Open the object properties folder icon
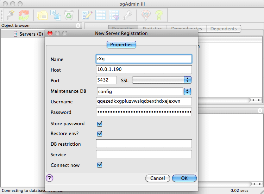 [42, 16]
